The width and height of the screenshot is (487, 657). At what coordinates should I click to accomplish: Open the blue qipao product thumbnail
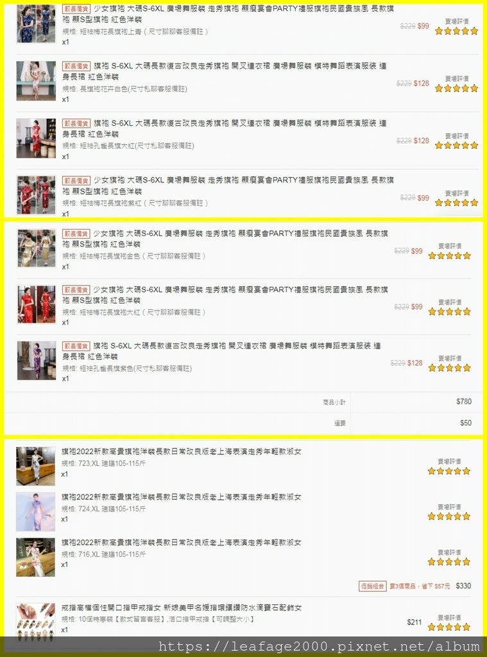(x=36, y=24)
